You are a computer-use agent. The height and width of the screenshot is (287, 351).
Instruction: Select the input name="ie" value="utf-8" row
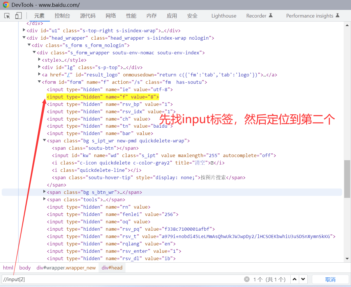(x=110, y=89)
